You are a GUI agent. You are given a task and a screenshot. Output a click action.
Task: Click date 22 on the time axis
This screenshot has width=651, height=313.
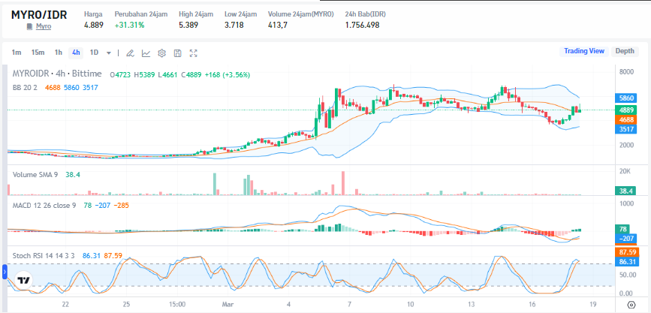click(65, 304)
